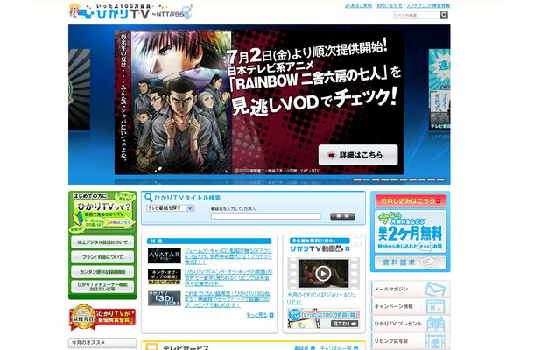
Task: Click the キング・オブ・ポップ thumbnail
Action: point(165,277)
